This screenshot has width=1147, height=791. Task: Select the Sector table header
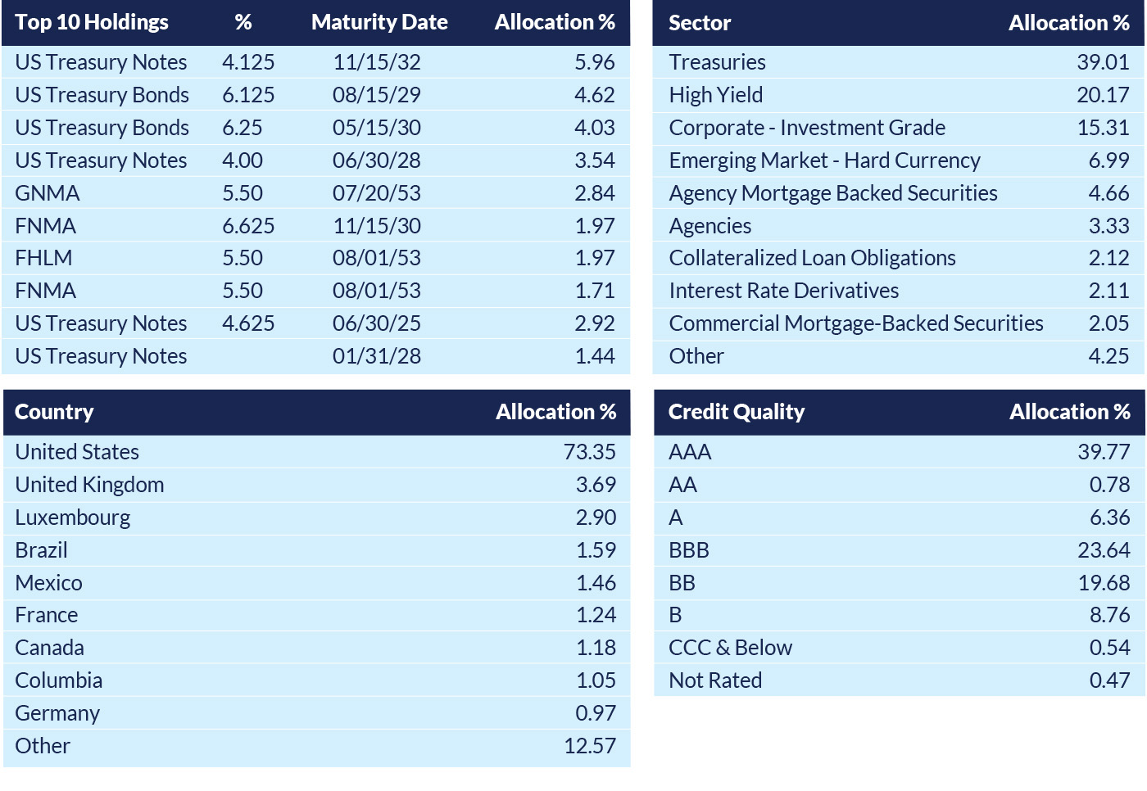coord(700,23)
